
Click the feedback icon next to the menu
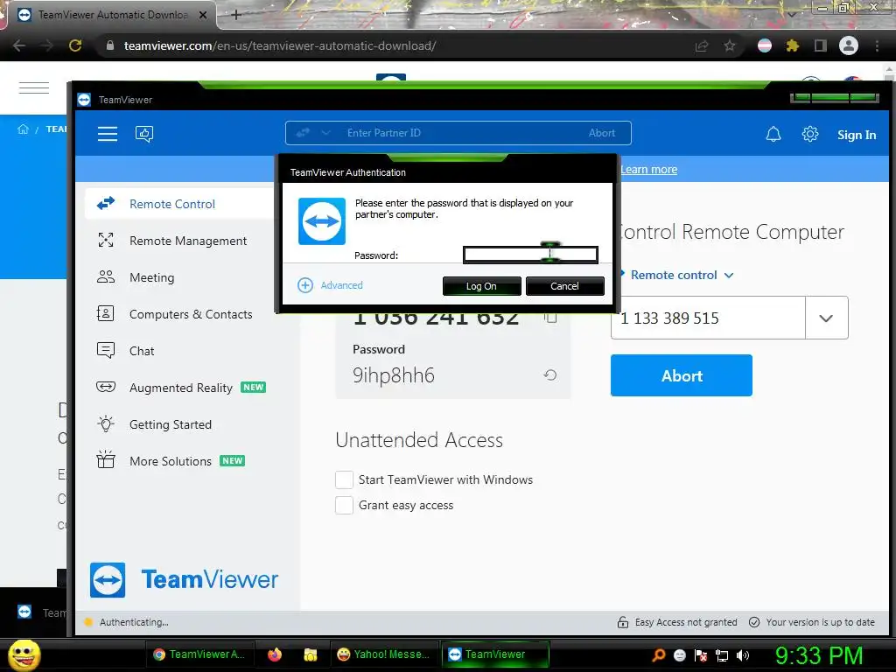[x=144, y=134]
